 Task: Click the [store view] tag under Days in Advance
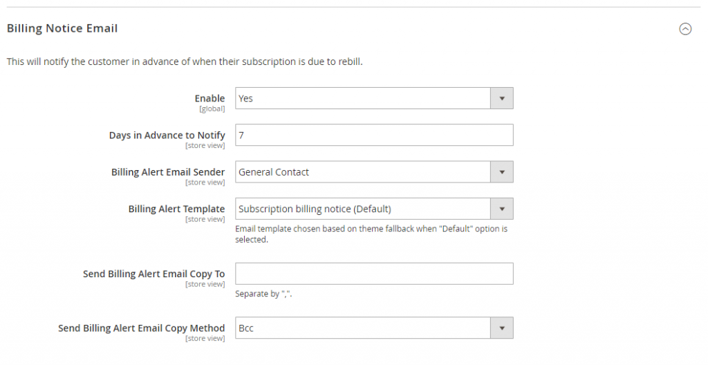205,146
